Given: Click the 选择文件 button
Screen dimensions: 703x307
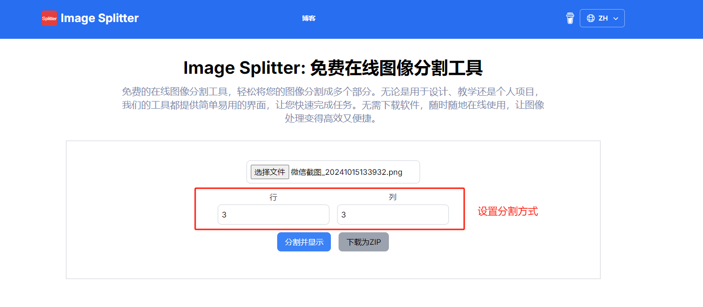Looking at the screenshot, I should (270, 172).
